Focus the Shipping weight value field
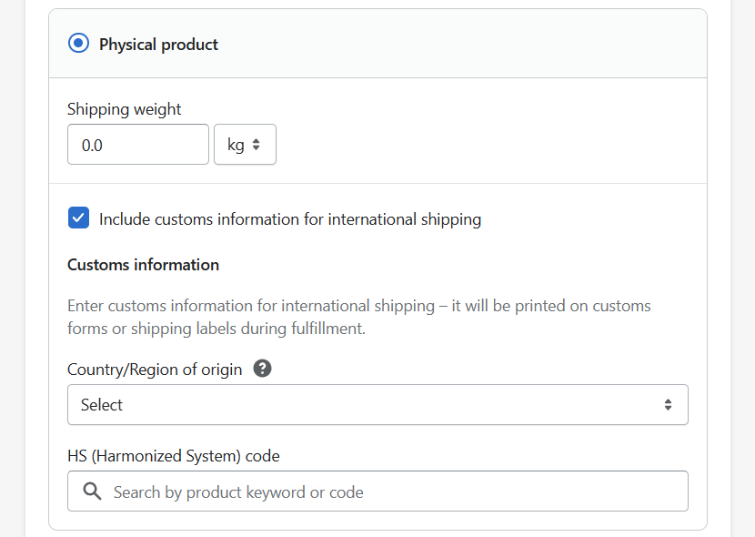The width and height of the screenshot is (755, 537). coord(138,145)
